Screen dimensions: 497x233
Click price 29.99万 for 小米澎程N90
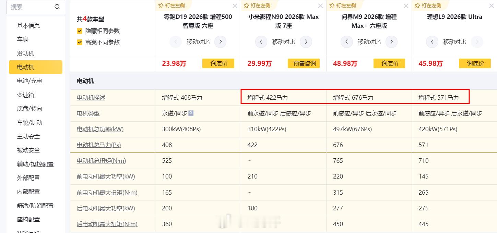pos(260,64)
